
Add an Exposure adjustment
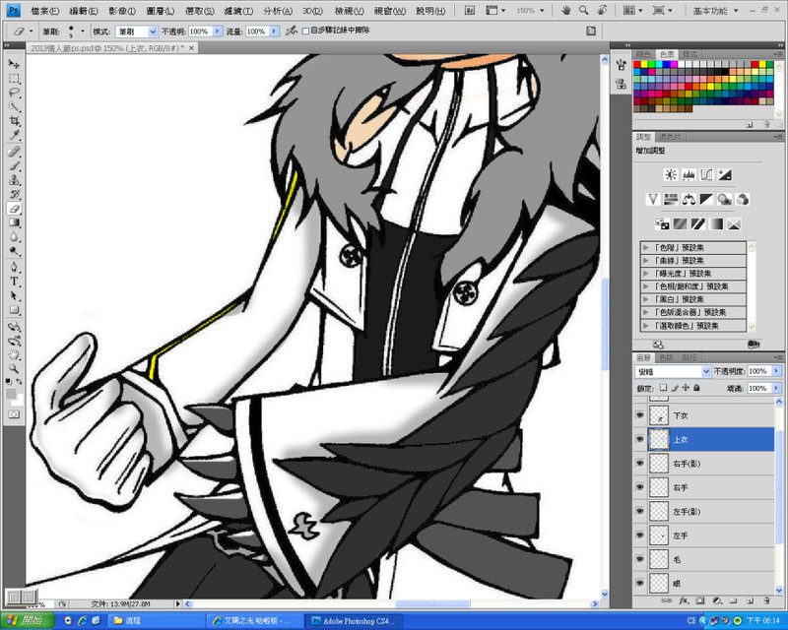point(724,175)
